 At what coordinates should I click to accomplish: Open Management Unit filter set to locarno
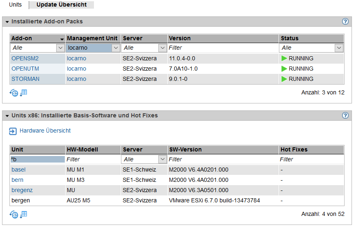(93, 48)
